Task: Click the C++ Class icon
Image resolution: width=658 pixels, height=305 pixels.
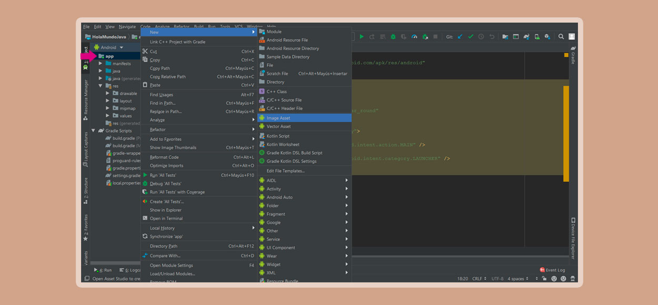Action: click(262, 91)
